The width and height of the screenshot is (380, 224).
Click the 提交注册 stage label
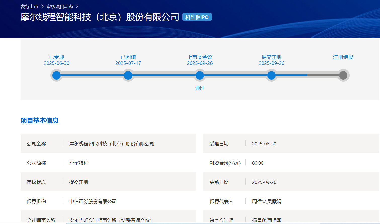[272, 57]
